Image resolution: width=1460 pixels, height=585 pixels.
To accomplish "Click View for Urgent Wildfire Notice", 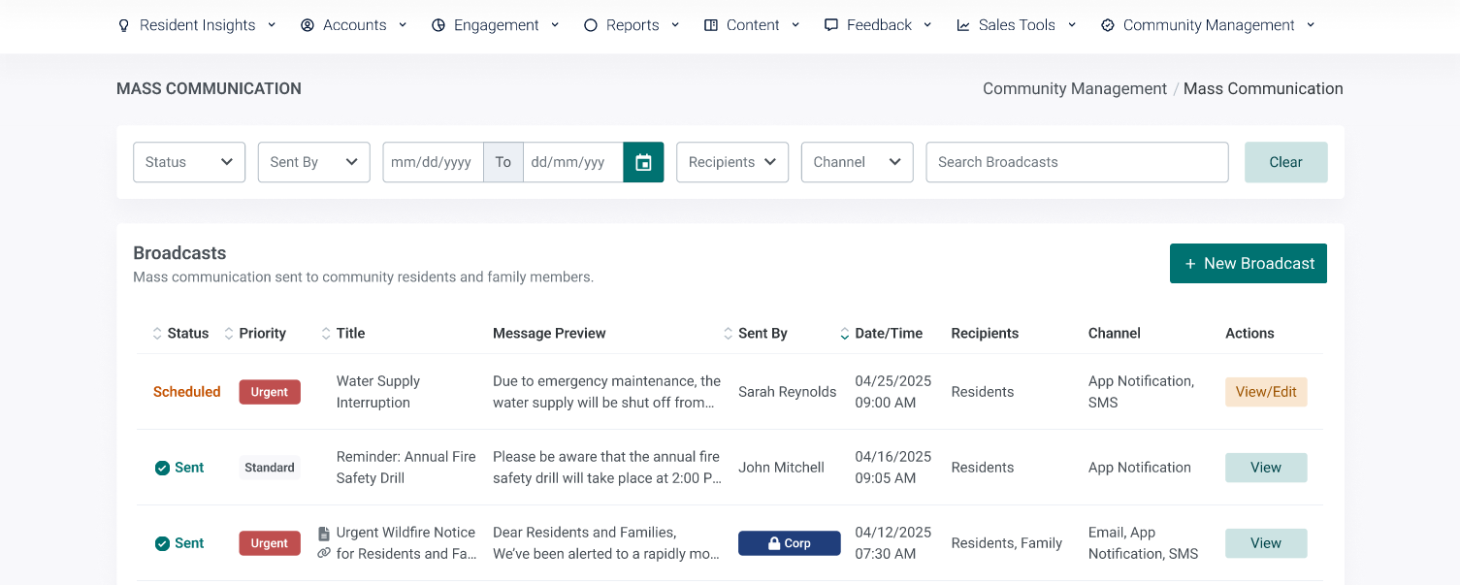I will coord(1266,543).
